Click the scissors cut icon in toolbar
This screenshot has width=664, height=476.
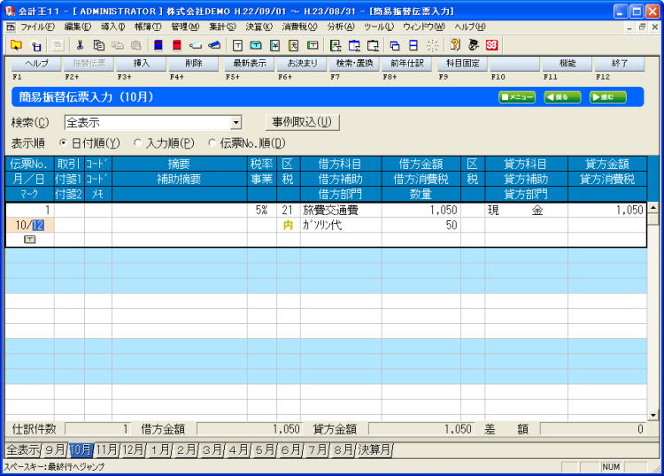pyautogui.click(x=80, y=45)
